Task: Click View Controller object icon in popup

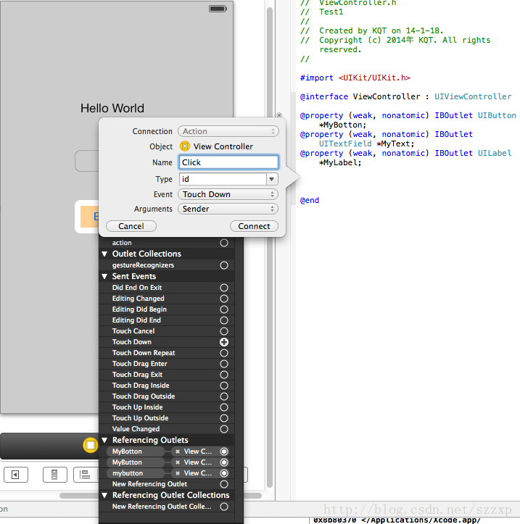Action: 185,146
